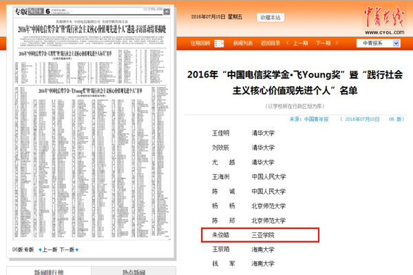Select the name 朱俊皓

point(221,235)
